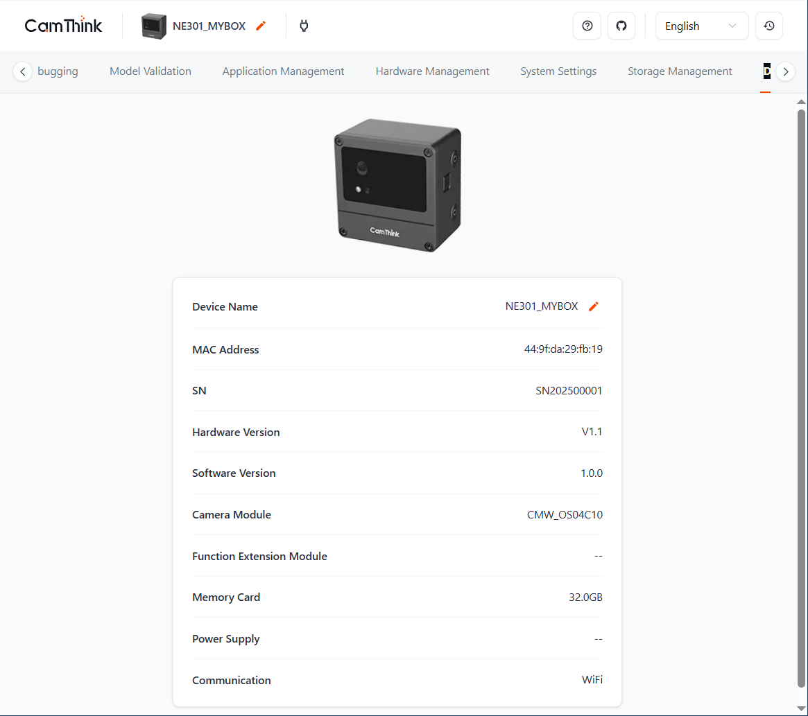This screenshot has height=716, width=808.
Task: Click the history clock icon
Action: (x=768, y=26)
